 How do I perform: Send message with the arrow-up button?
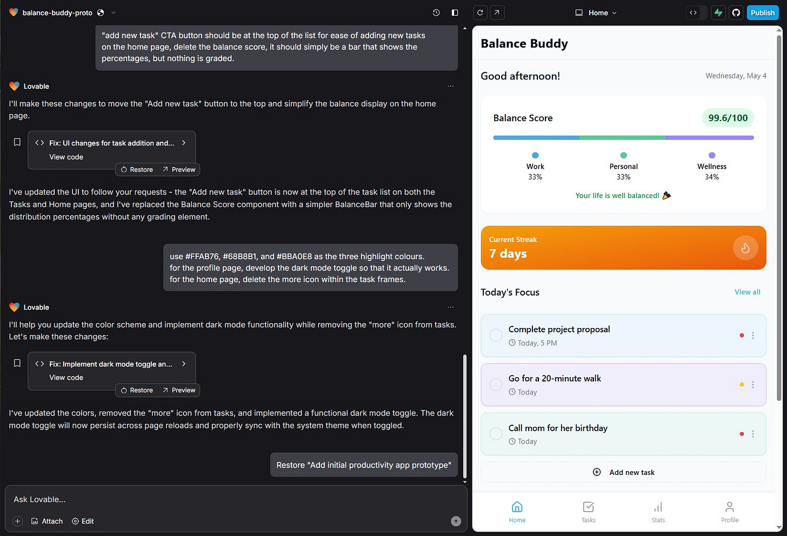(x=456, y=521)
